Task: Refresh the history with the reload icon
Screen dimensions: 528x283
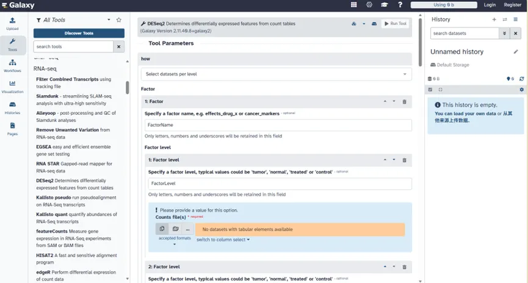Action: click(x=522, y=79)
